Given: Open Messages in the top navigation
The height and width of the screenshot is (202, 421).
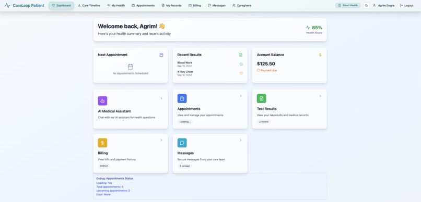Looking at the screenshot, I should coord(217,5).
